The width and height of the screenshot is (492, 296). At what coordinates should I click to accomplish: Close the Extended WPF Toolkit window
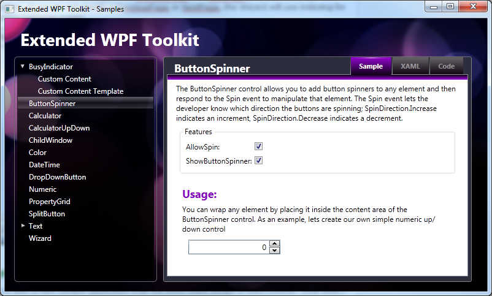click(x=473, y=7)
